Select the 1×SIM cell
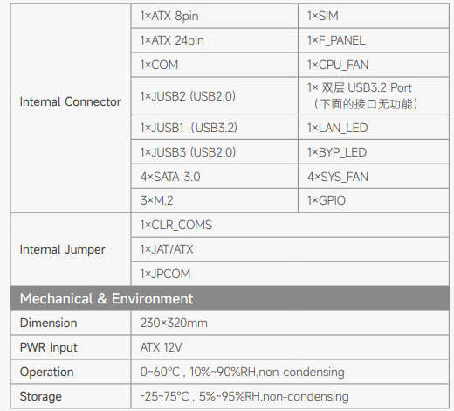This screenshot has height=411, width=454. pyautogui.click(x=374, y=16)
